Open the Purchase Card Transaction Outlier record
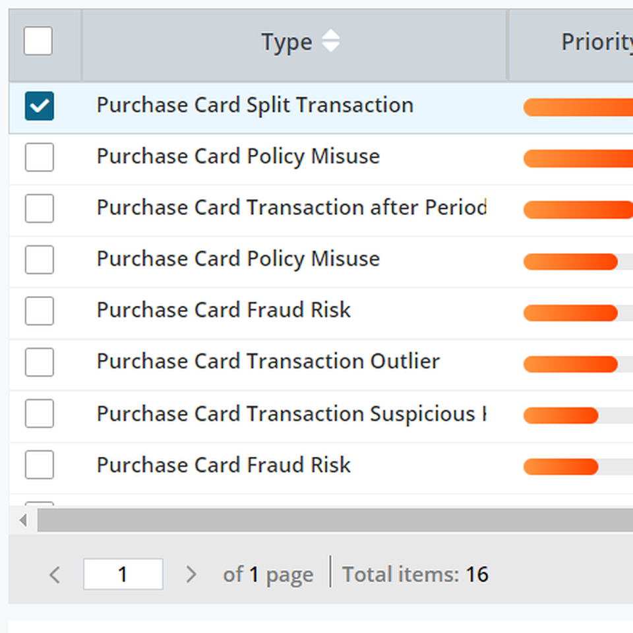 [x=268, y=362]
